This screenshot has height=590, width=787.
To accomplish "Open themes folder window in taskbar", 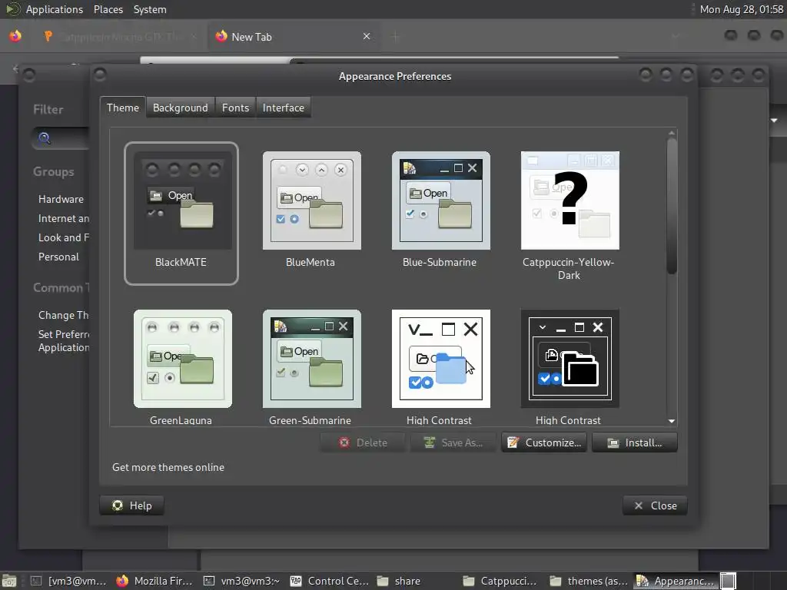I will [x=588, y=581].
